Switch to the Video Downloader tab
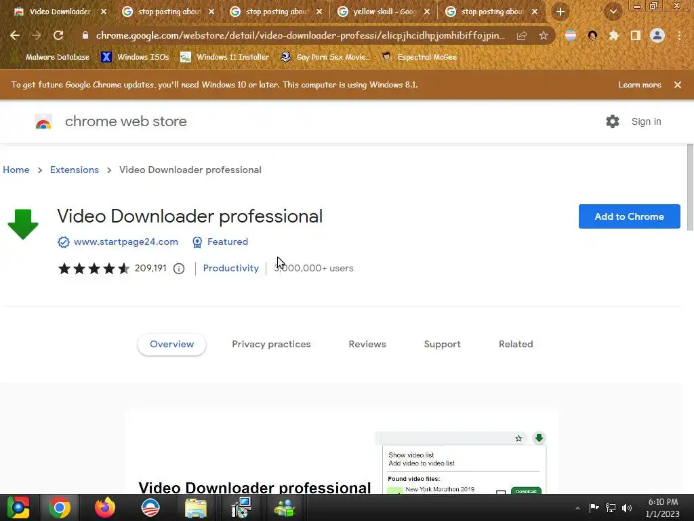694x521 pixels. (x=60, y=12)
